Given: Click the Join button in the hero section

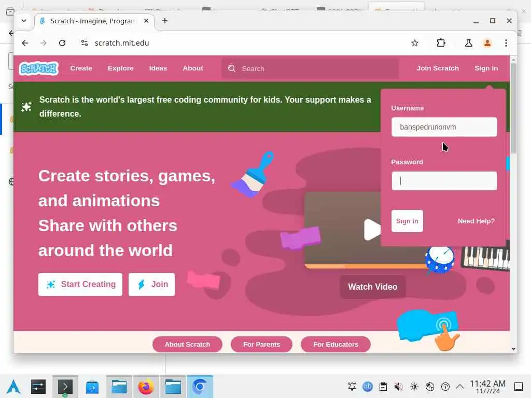Looking at the screenshot, I should point(152,285).
